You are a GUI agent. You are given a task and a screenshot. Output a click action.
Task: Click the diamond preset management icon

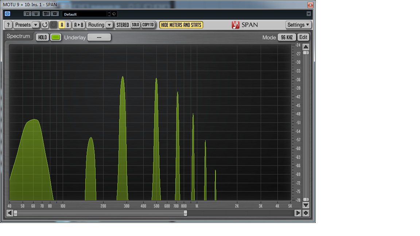pos(114,14)
